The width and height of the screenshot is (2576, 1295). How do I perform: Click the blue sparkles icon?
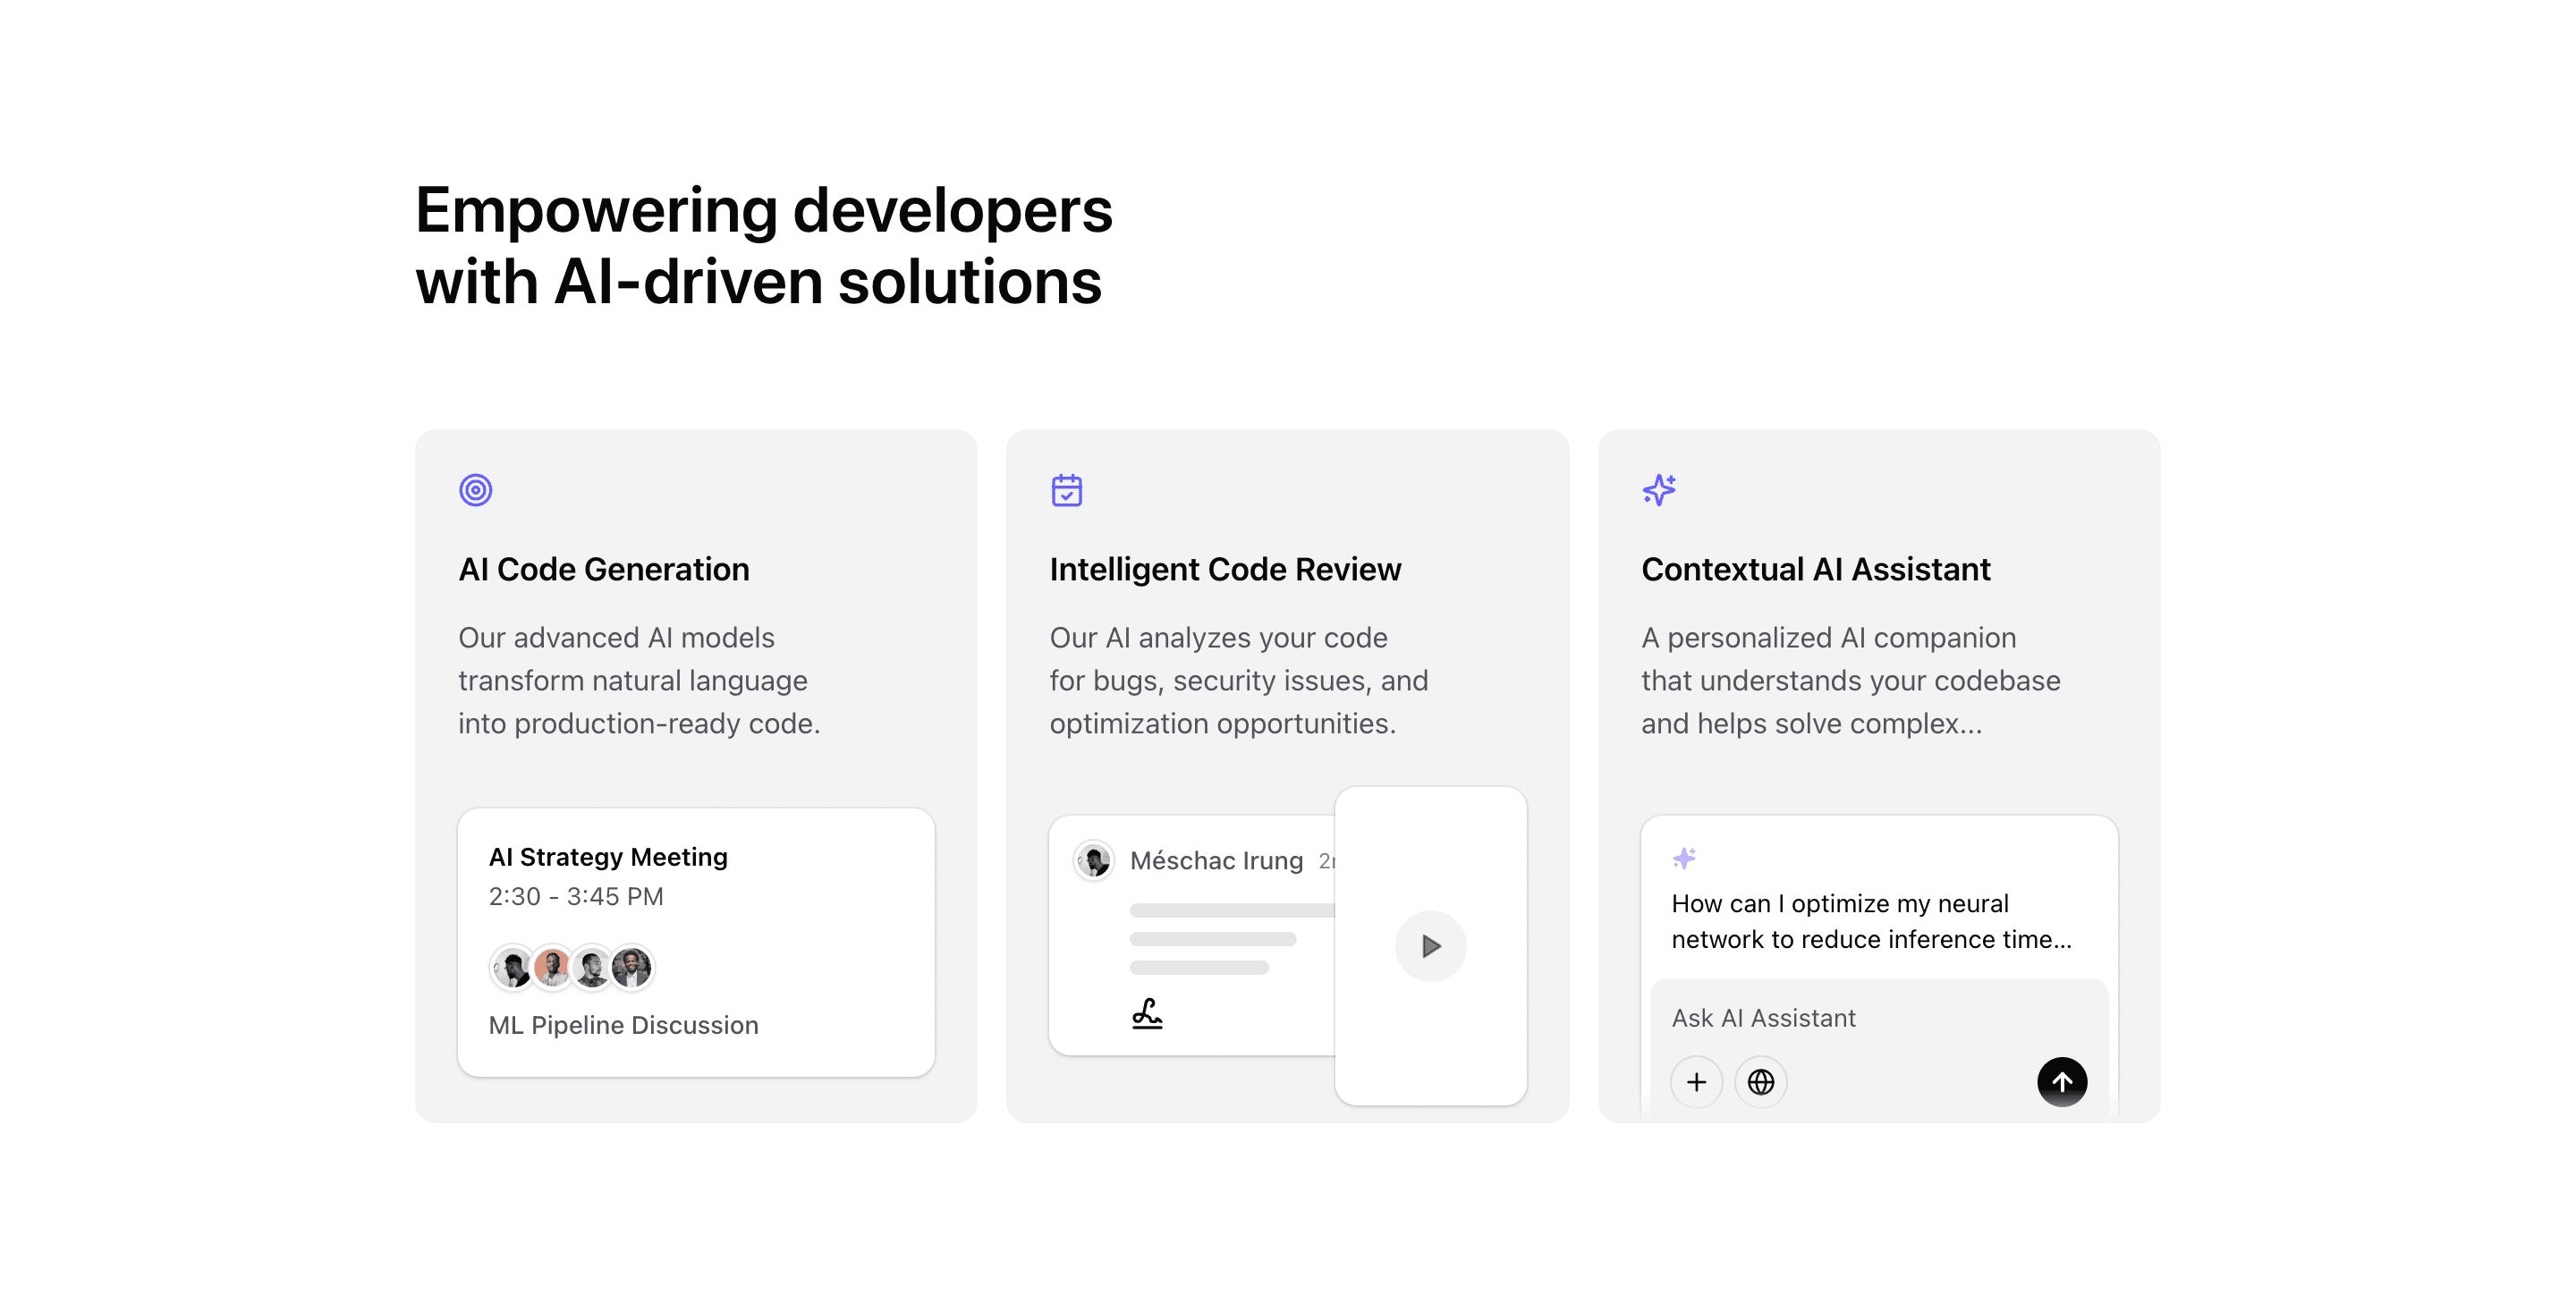pyautogui.click(x=1659, y=490)
